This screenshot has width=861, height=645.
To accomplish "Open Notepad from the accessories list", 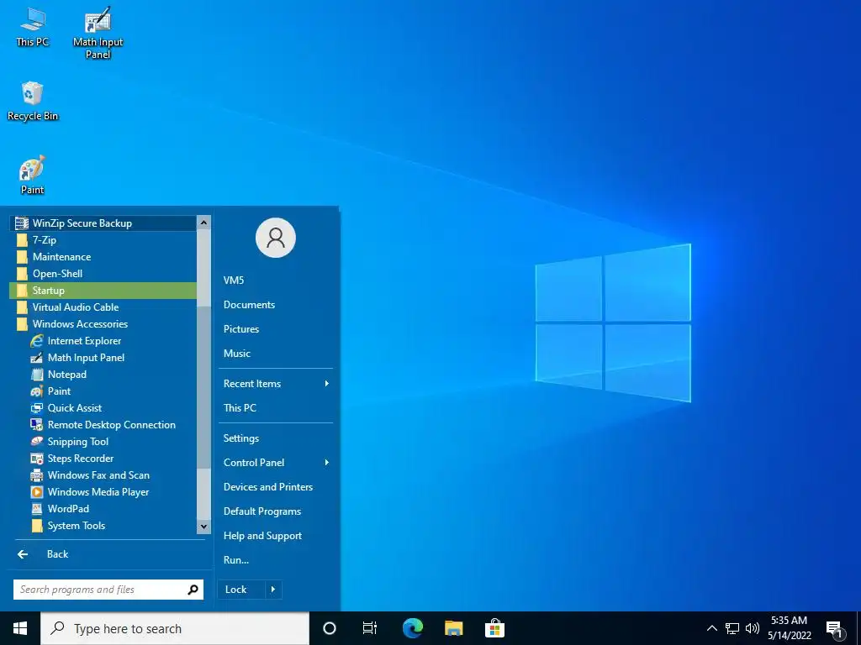I will tap(103, 375).
